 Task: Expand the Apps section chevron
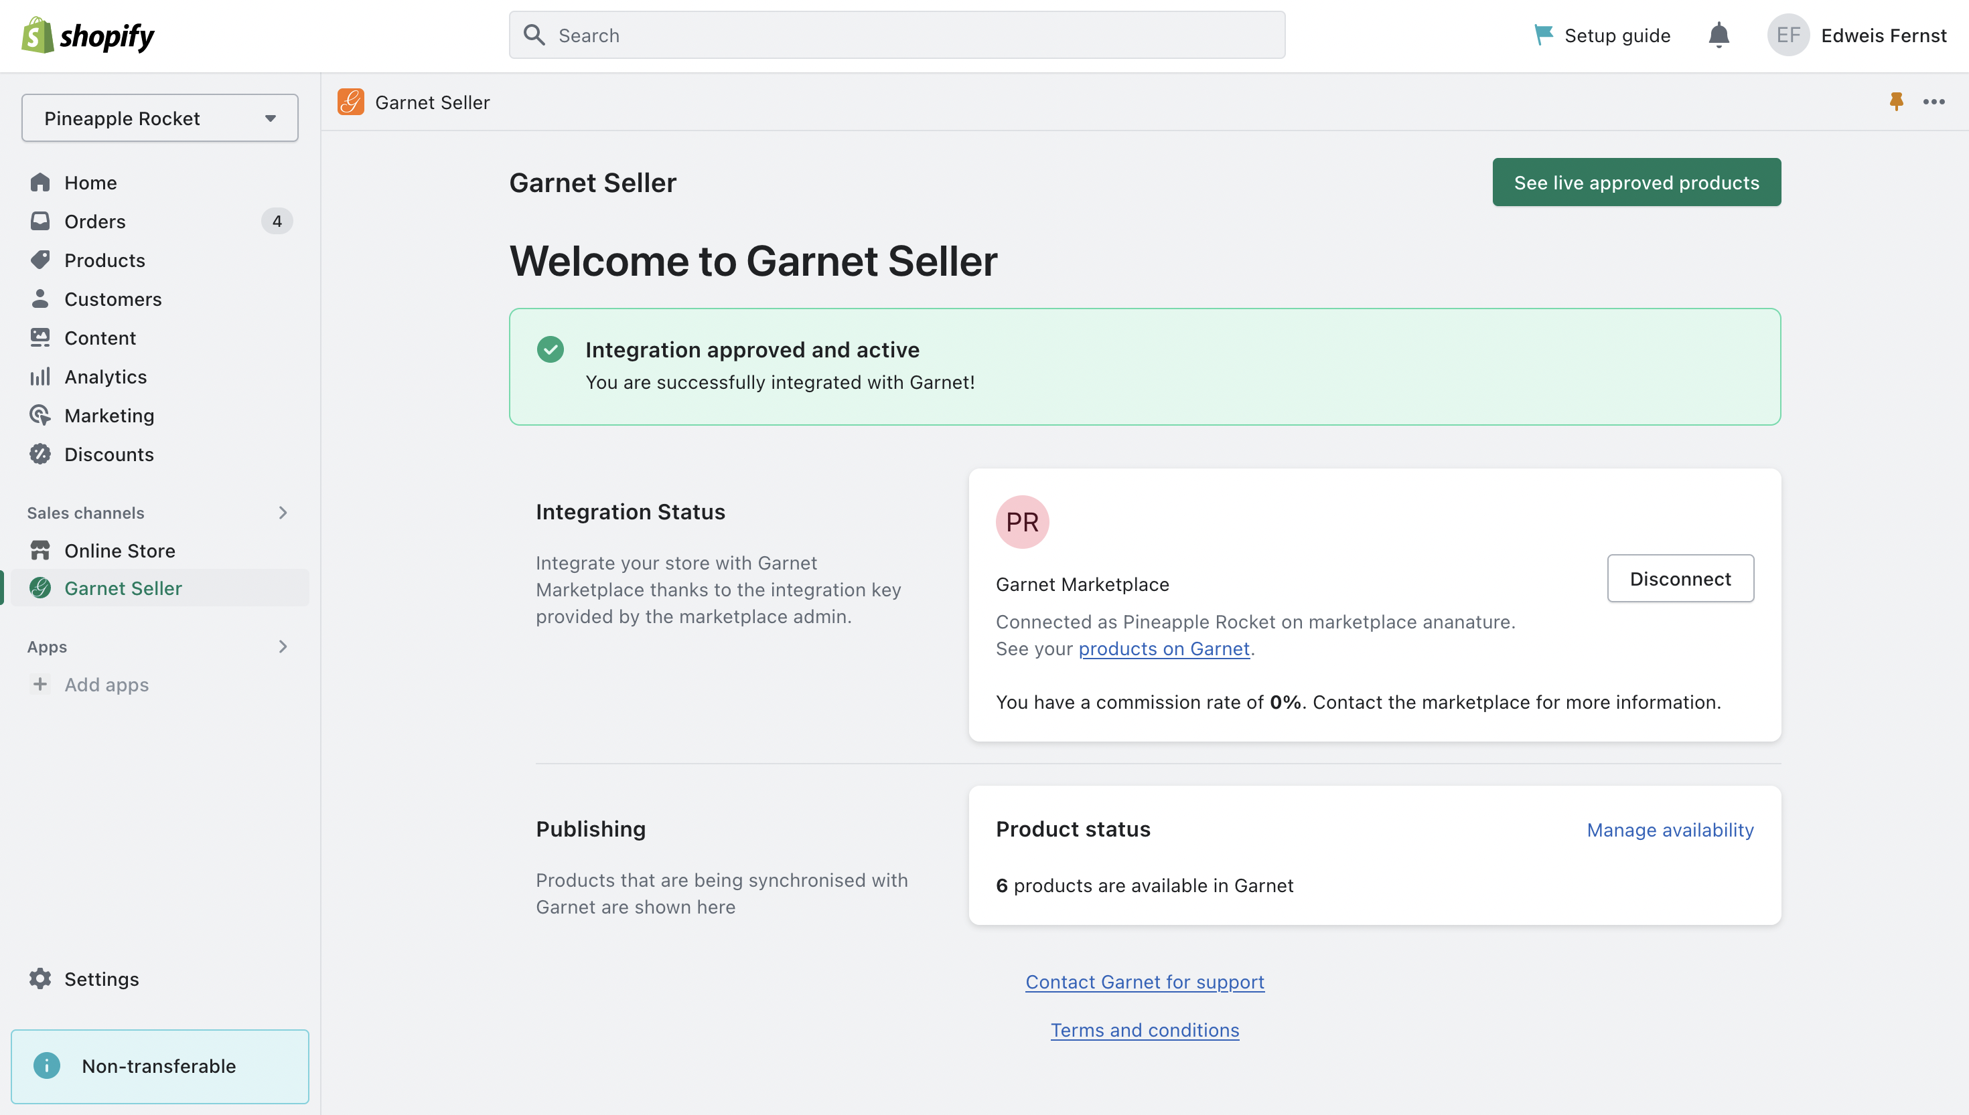tap(283, 647)
